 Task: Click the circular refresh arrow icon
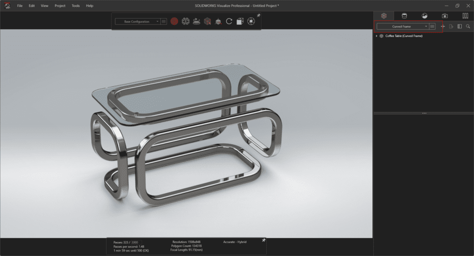point(229,21)
